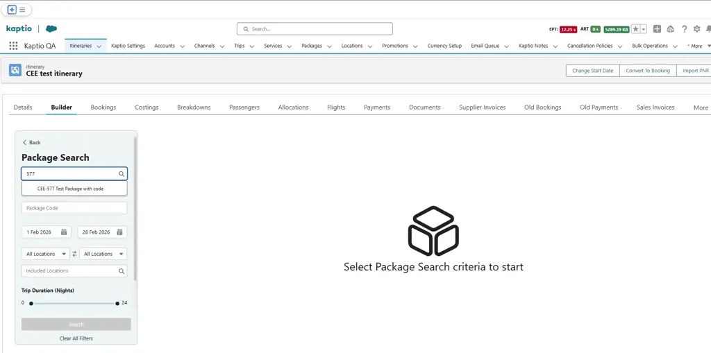This screenshot has height=353, width=711.
Task: Switch to the Passengers tab
Action: pos(244,107)
